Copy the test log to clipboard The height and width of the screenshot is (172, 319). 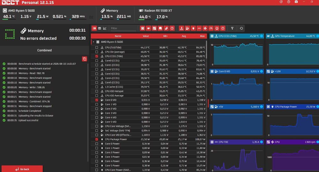coord(85,59)
